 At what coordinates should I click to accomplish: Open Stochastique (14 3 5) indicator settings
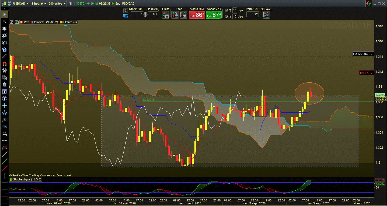[25, 179]
